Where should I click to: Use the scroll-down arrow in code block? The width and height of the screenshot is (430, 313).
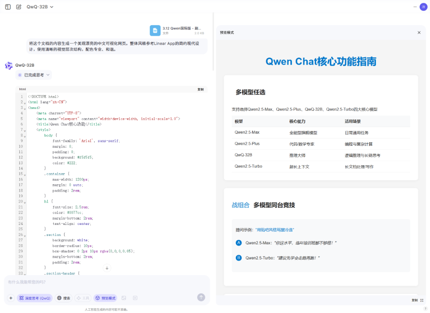[x=107, y=268]
